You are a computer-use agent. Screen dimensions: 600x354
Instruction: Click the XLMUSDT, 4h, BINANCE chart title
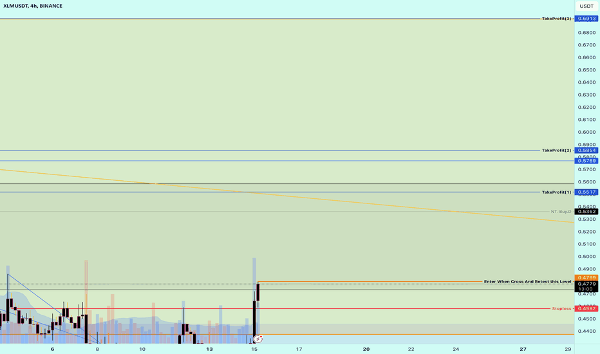33,6
